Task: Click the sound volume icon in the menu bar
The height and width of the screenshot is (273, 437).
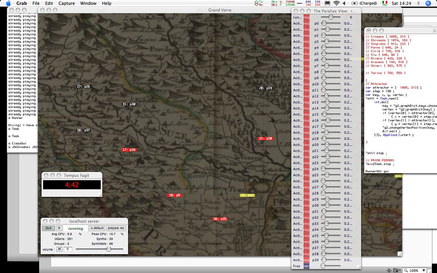Action: tap(344, 3)
